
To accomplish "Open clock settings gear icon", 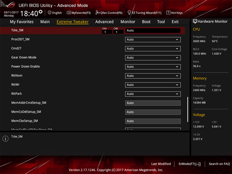I will tap(41, 12).
